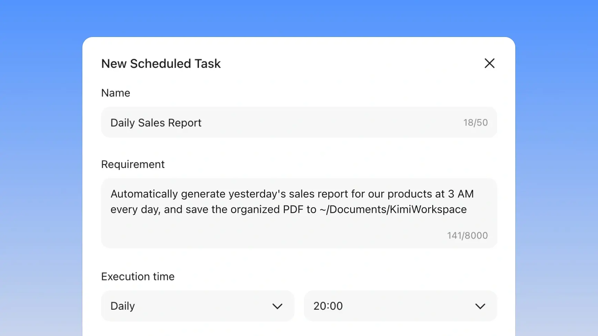The image size is (598, 336).
Task: Click the chevron beside 20:00
Action: click(x=480, y=306)
